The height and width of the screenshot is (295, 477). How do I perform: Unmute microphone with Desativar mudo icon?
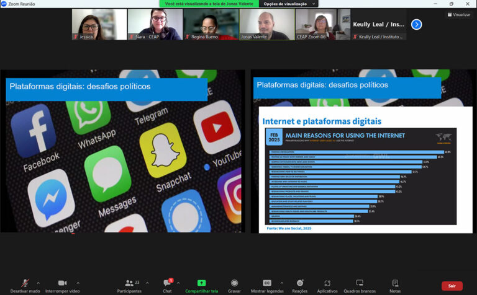pyautogui.click(x=25, y=283)
